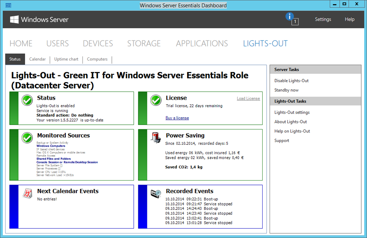Click Server Network Load >15KB/s line
This screenshot has height=238, width=367.
(55, 175)
